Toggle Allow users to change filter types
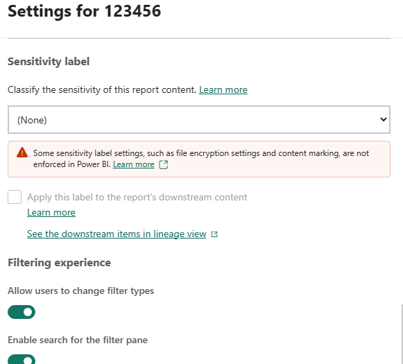Viewport: 403px width, 364px height. 22,312
